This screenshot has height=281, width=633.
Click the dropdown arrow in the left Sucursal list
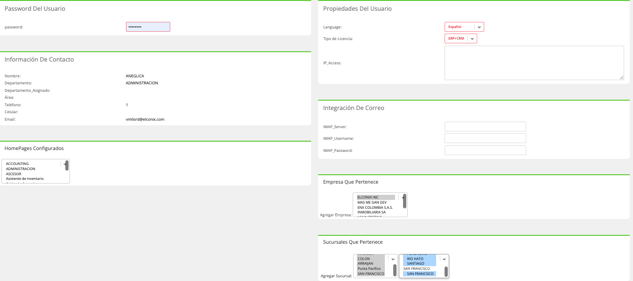click(x=393, y=259)
